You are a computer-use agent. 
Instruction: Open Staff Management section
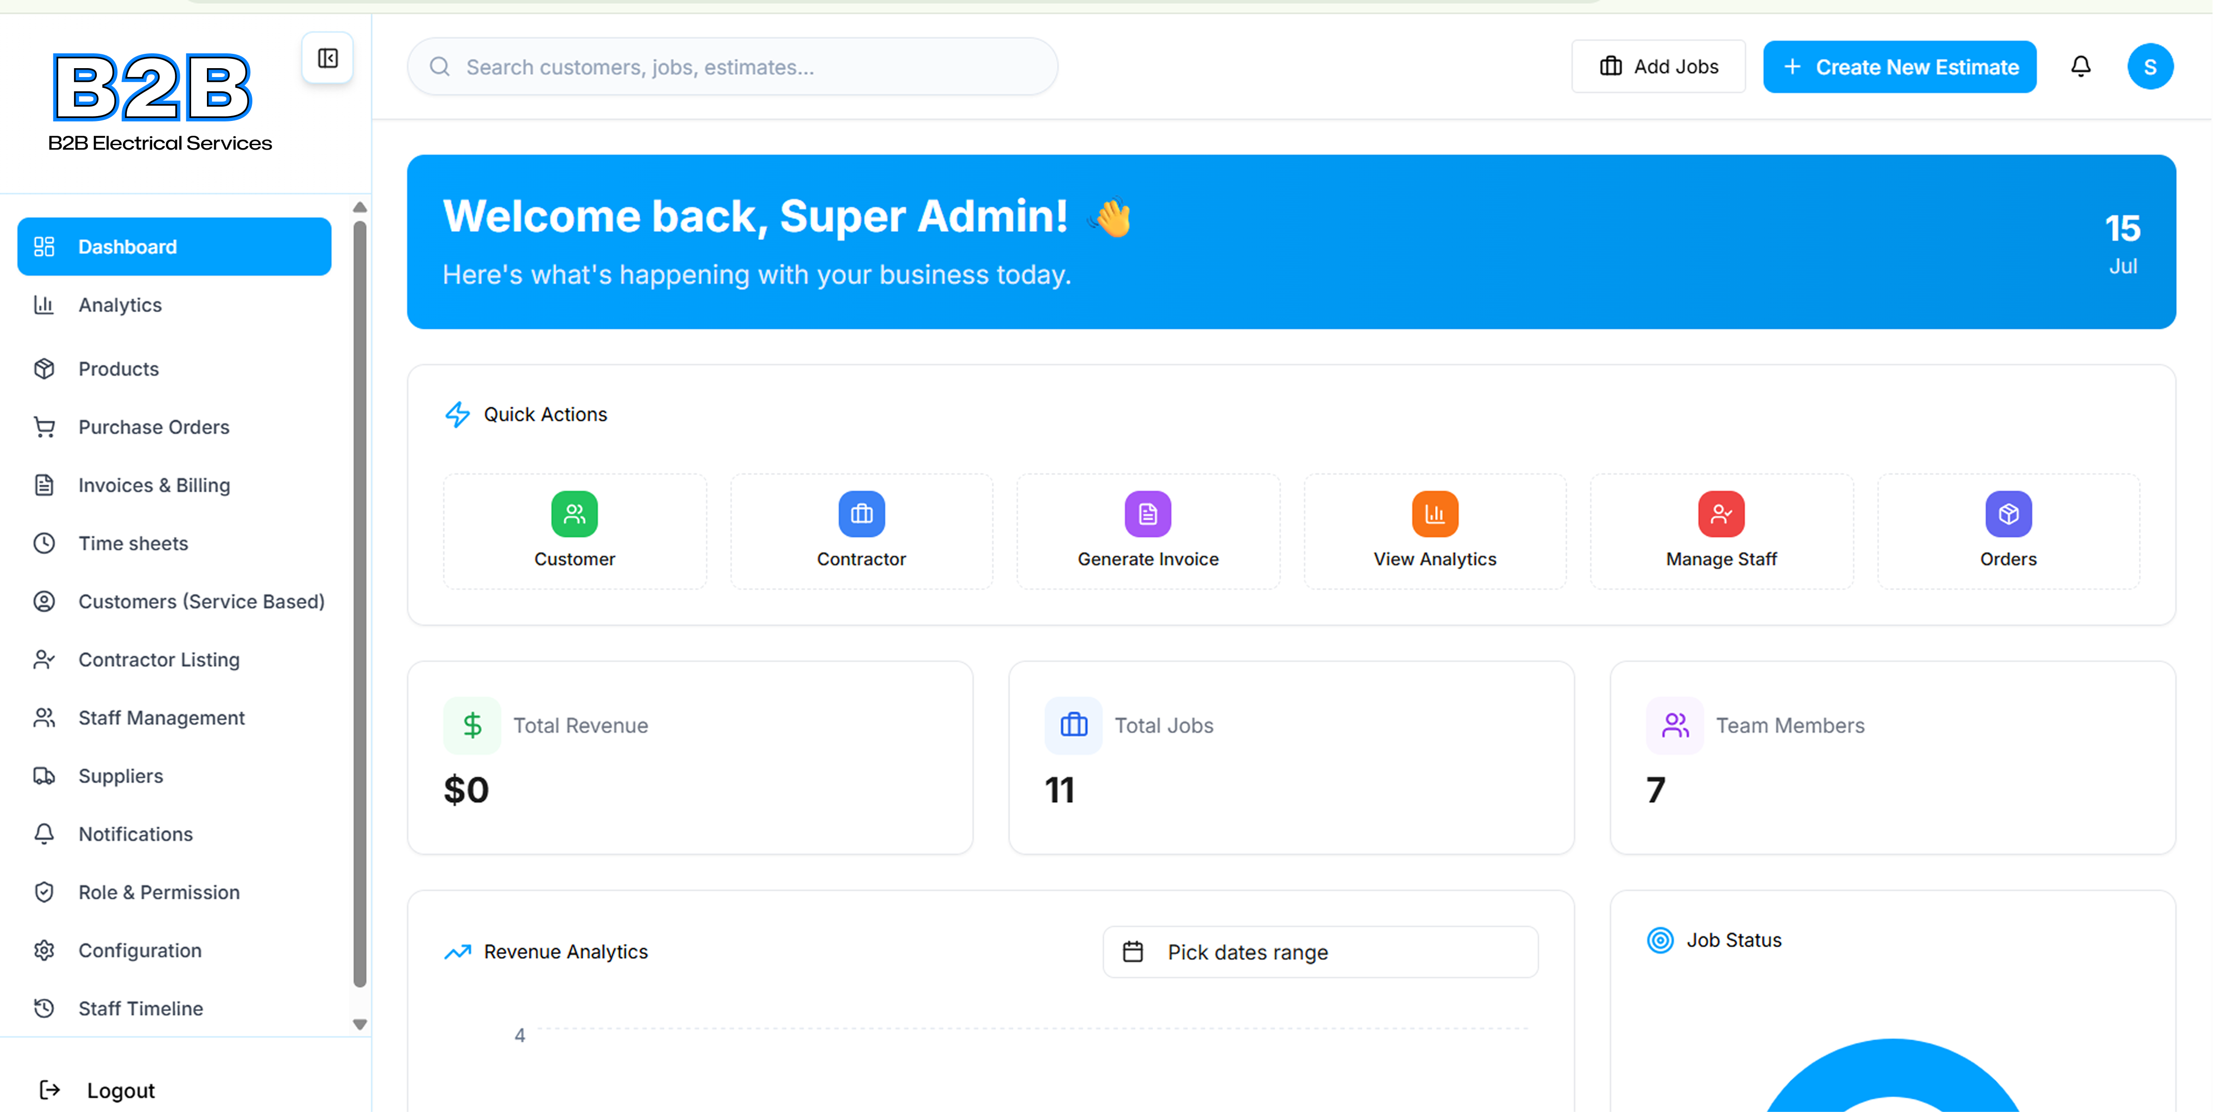(174, 718)
